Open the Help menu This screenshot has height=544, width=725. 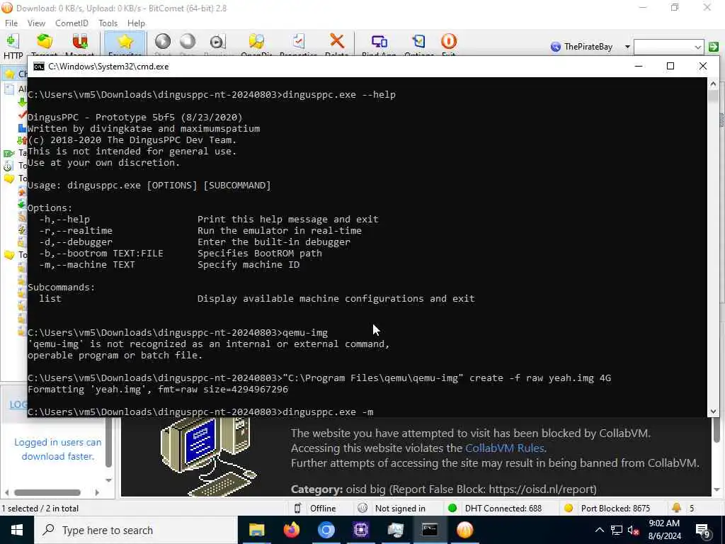[136, 23]
